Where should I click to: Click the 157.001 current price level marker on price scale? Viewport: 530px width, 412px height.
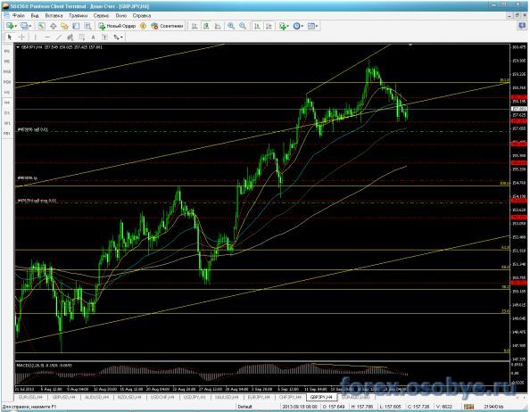click(518, 109)
